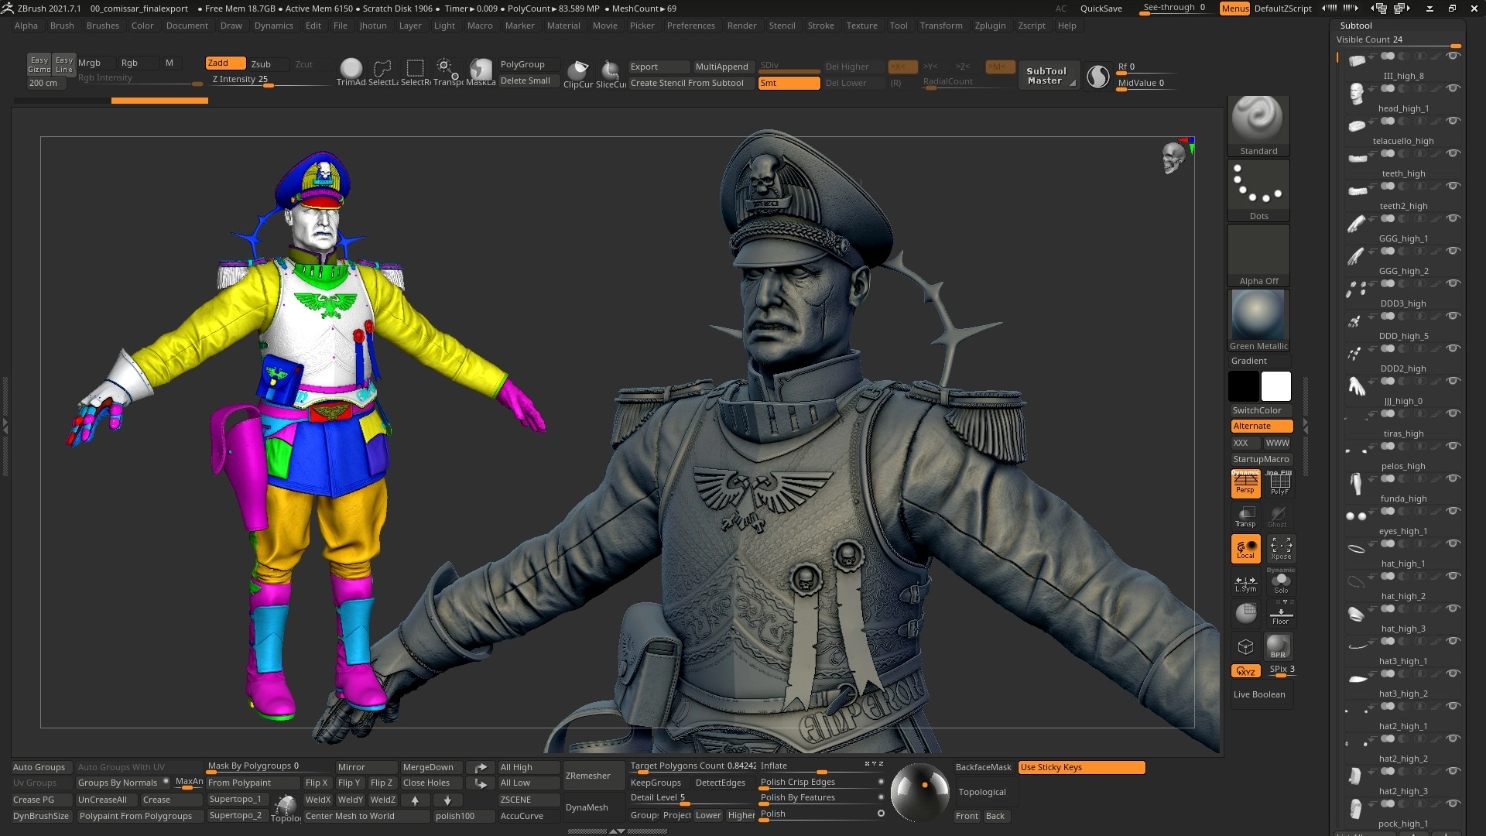
Task: Click the Floor grid icon
Action: point(1280,614)
